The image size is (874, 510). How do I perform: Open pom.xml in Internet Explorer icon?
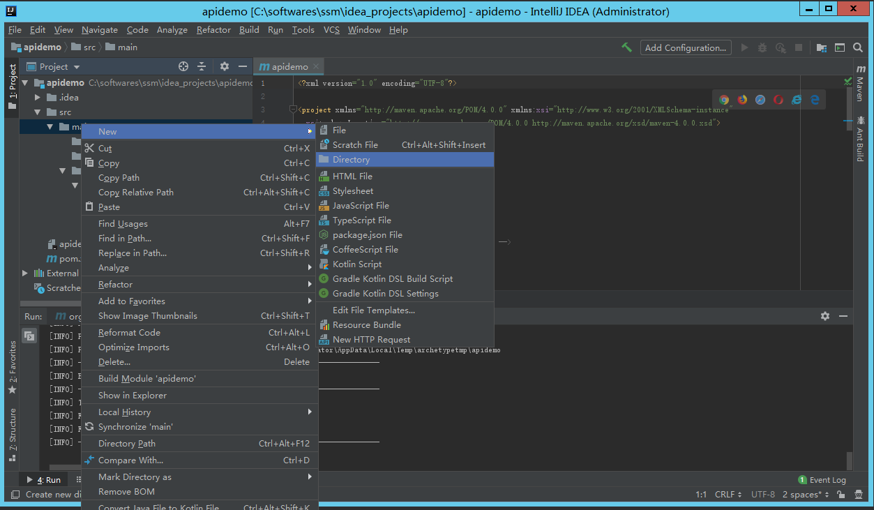[x=797, y=100]
